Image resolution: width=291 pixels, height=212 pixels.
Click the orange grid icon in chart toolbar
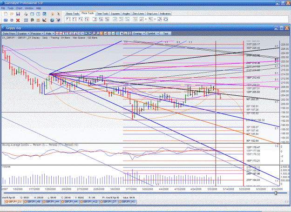(102, 33)
